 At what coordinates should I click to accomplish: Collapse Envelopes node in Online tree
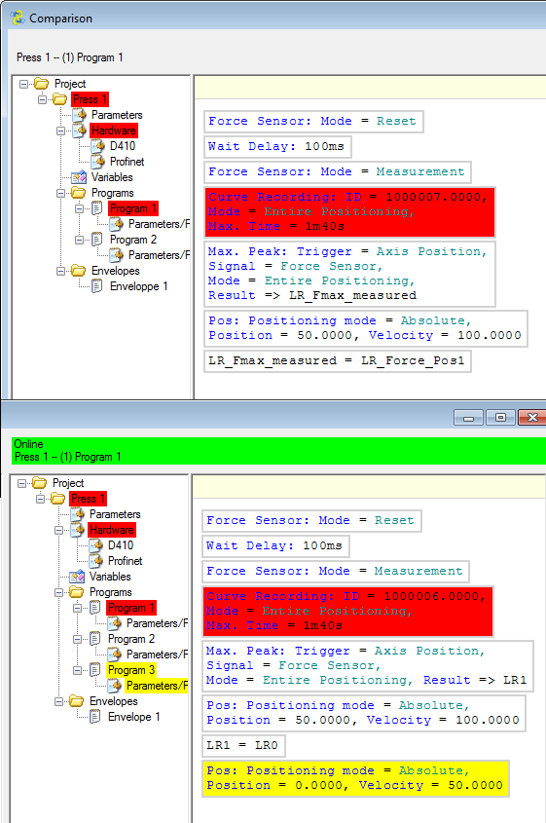pos(58,701)
